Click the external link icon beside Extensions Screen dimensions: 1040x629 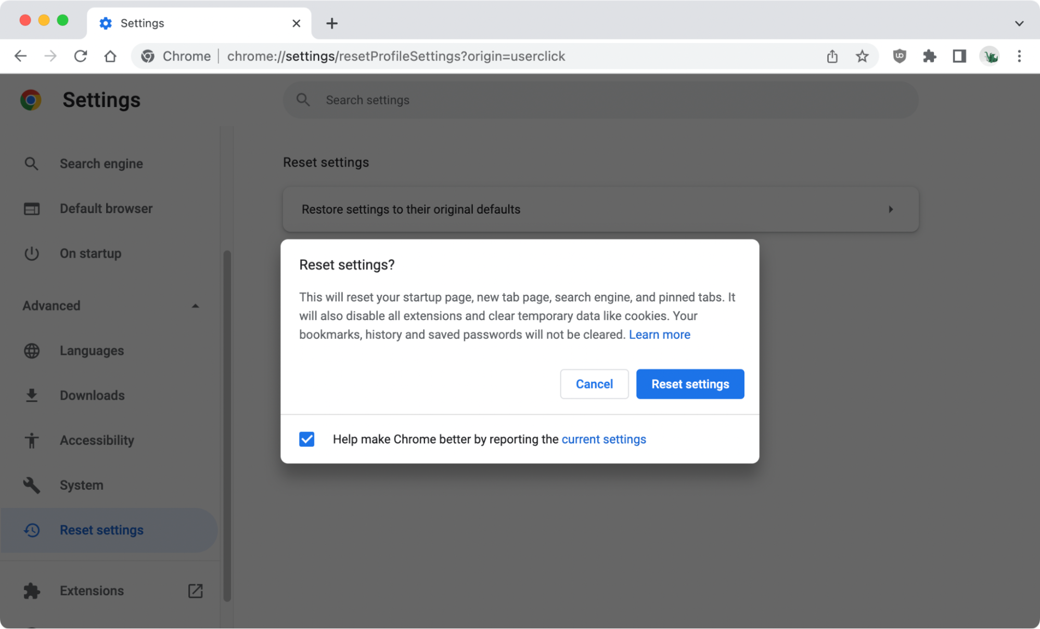[196, 591]
